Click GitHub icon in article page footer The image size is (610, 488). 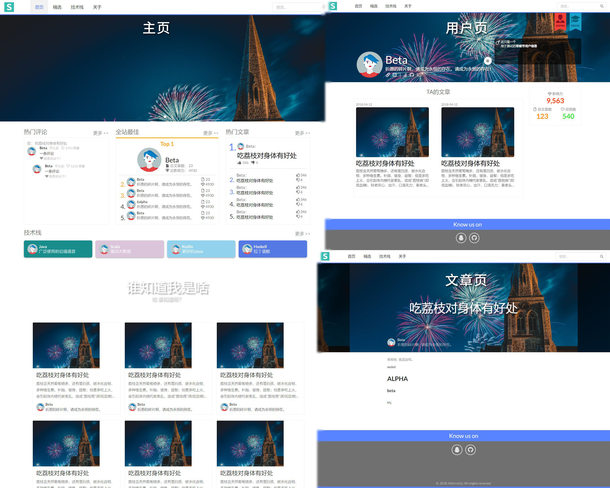tap(470, 450)
